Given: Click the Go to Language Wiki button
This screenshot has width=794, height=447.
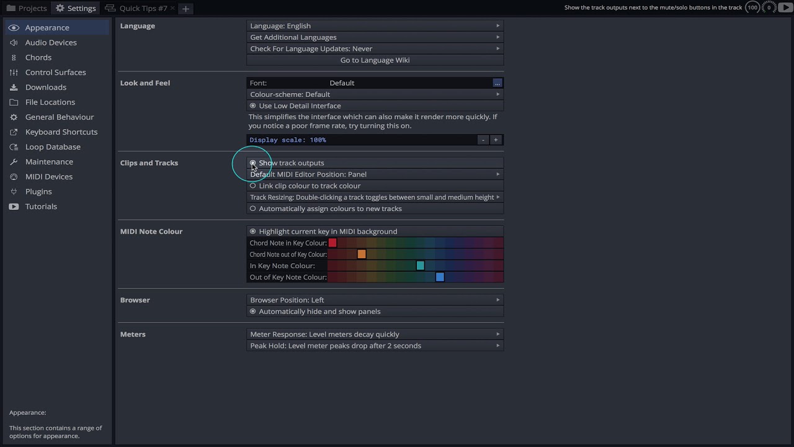Looking at the screenshot, I should pyautogui.click(x=375, y=60).
